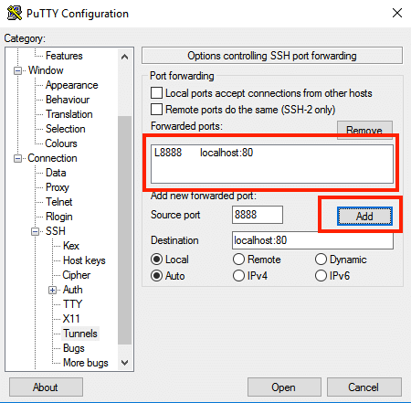Screen dimensions: 411x403
Task: Remove the selected forwarded port
Action: click(364, 131)
